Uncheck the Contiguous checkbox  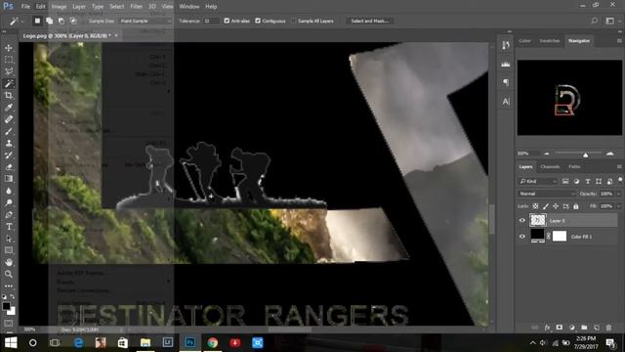point(258,21)
